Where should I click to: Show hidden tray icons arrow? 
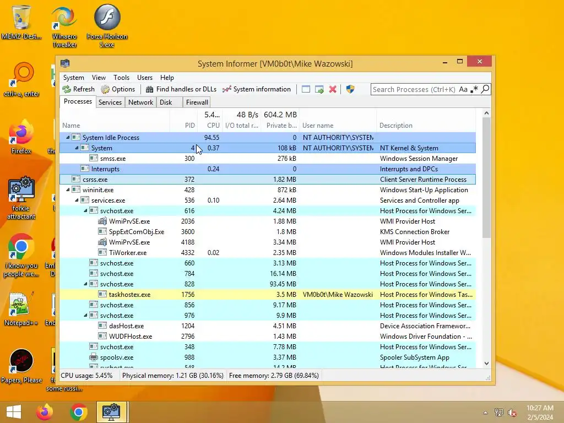486,413
